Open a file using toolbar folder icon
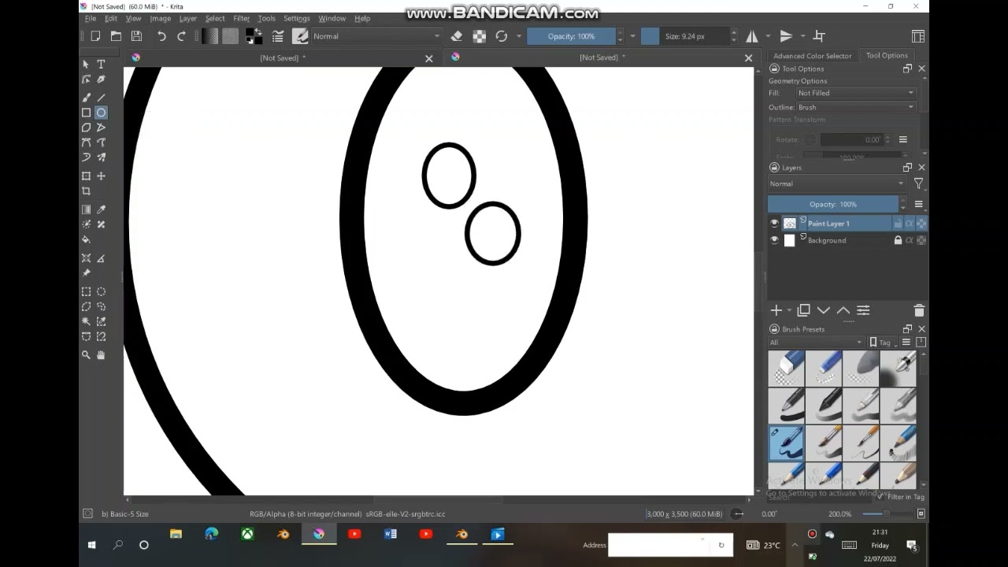The image size is (1008, 567). click(x=116, y=36)
